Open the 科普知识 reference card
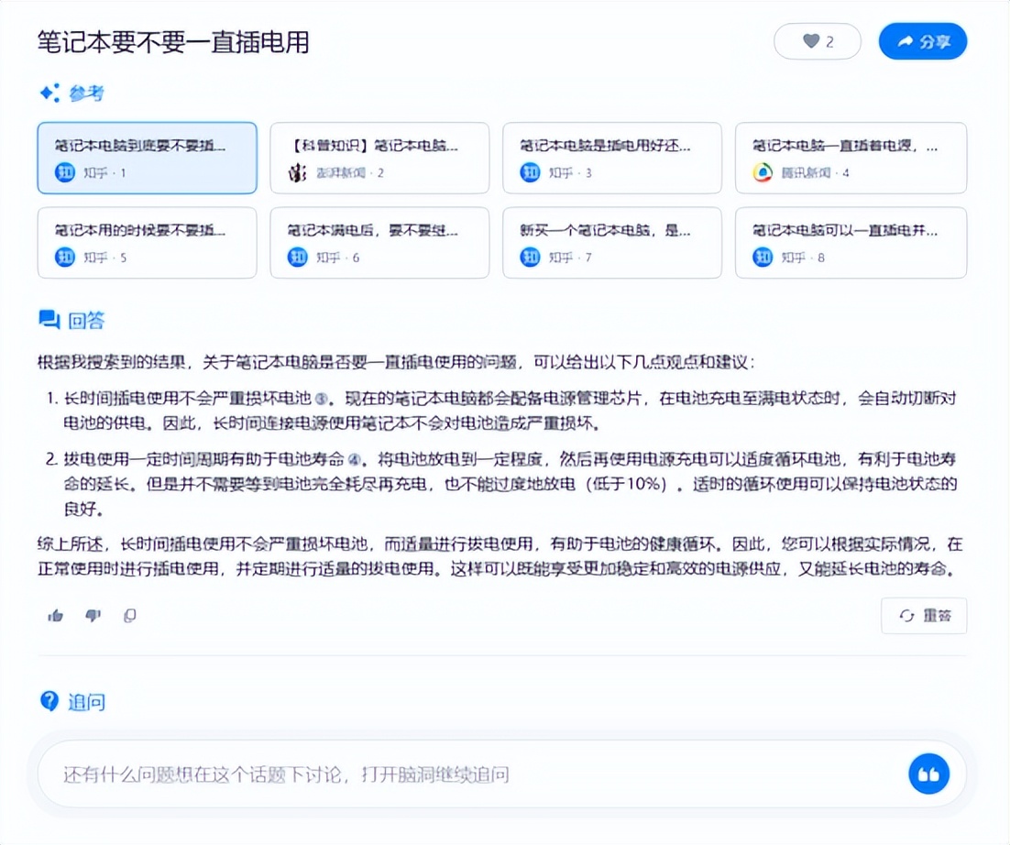The image size is (1010, 845). [379, 158]
